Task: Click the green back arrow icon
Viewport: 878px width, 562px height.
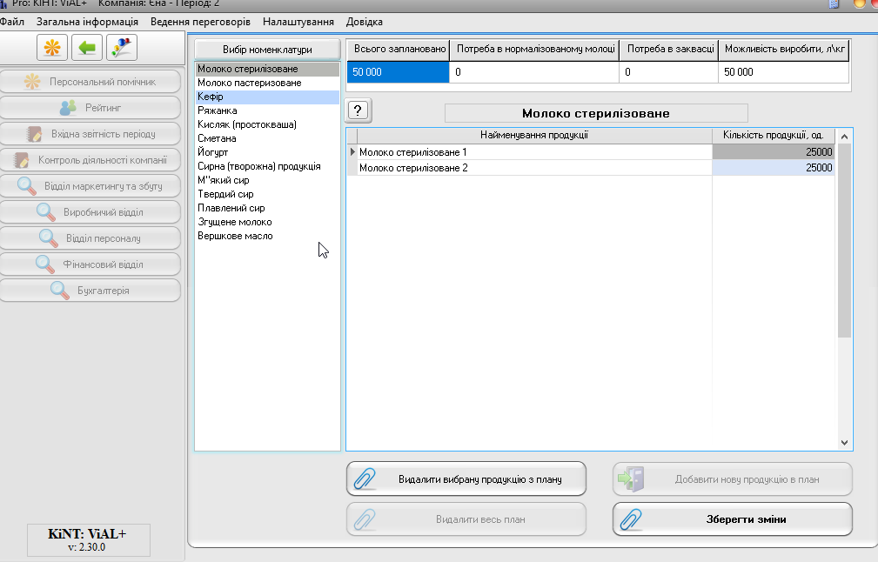Action: point(87,48)
